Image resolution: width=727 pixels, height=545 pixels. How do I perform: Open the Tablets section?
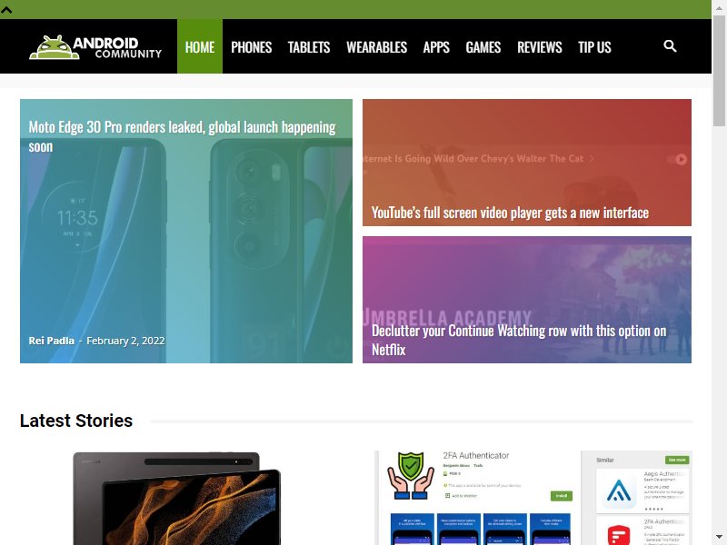[x=309, y=47]
